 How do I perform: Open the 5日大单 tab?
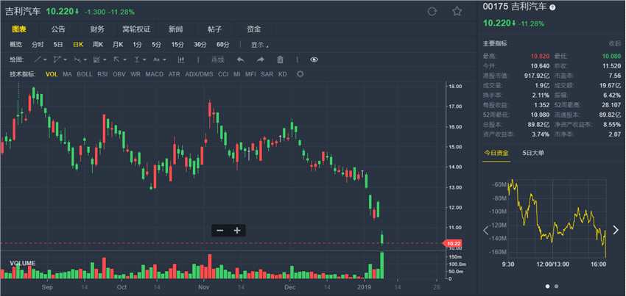pyautogui.click(x=533, y=153)
